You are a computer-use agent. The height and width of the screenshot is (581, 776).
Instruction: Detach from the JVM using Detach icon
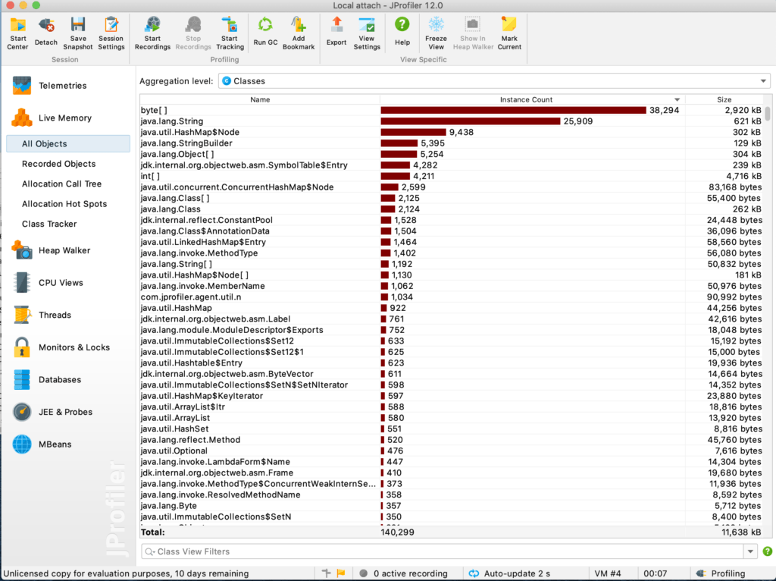tap(45, 30)
